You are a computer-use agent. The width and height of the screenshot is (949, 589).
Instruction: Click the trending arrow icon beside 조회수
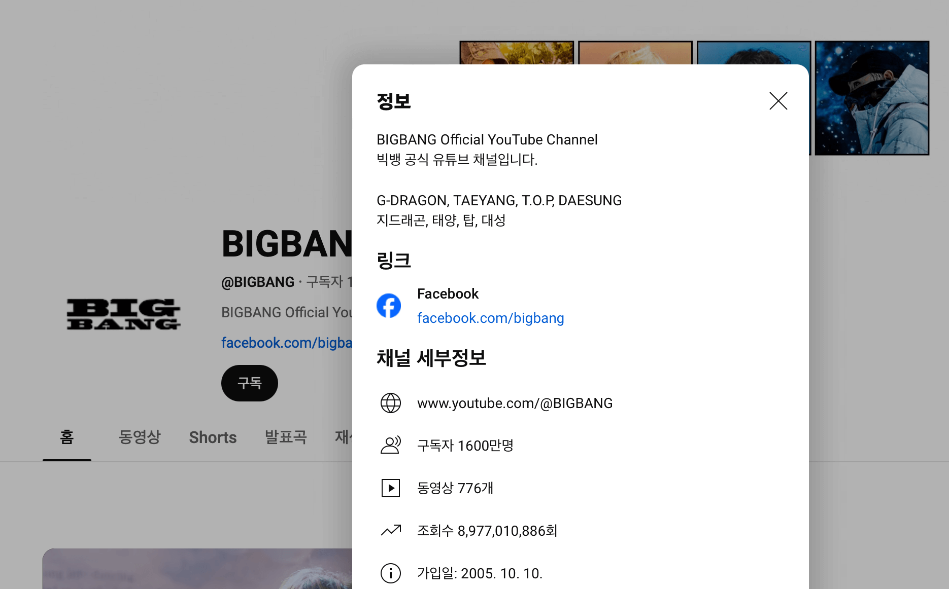coord(391,530)
